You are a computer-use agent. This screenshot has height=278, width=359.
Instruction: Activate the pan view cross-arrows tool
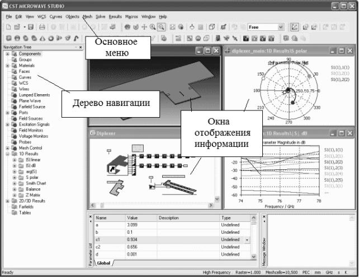pyautogui.click(x=144, y=27)
